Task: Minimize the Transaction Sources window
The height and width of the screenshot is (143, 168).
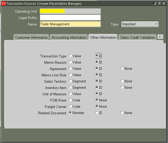Action: 155,3
